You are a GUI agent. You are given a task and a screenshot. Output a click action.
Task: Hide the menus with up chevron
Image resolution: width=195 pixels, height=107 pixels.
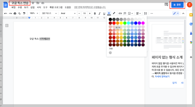coord(183,13)
